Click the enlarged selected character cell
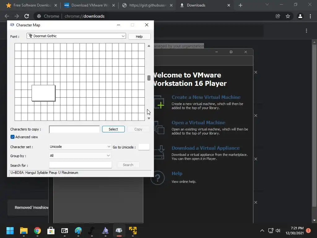This screenshot has height=238, width=317. coord(43,93)
